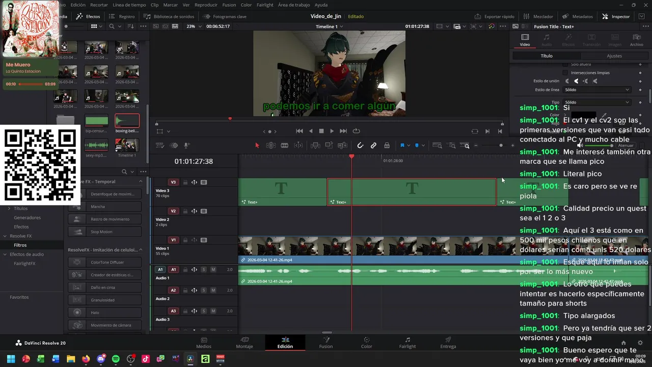Image resolution: width=652 pixels, height=367 pixels.
Task: Open the Fusion menu
Action: click(x=229, y=5)
